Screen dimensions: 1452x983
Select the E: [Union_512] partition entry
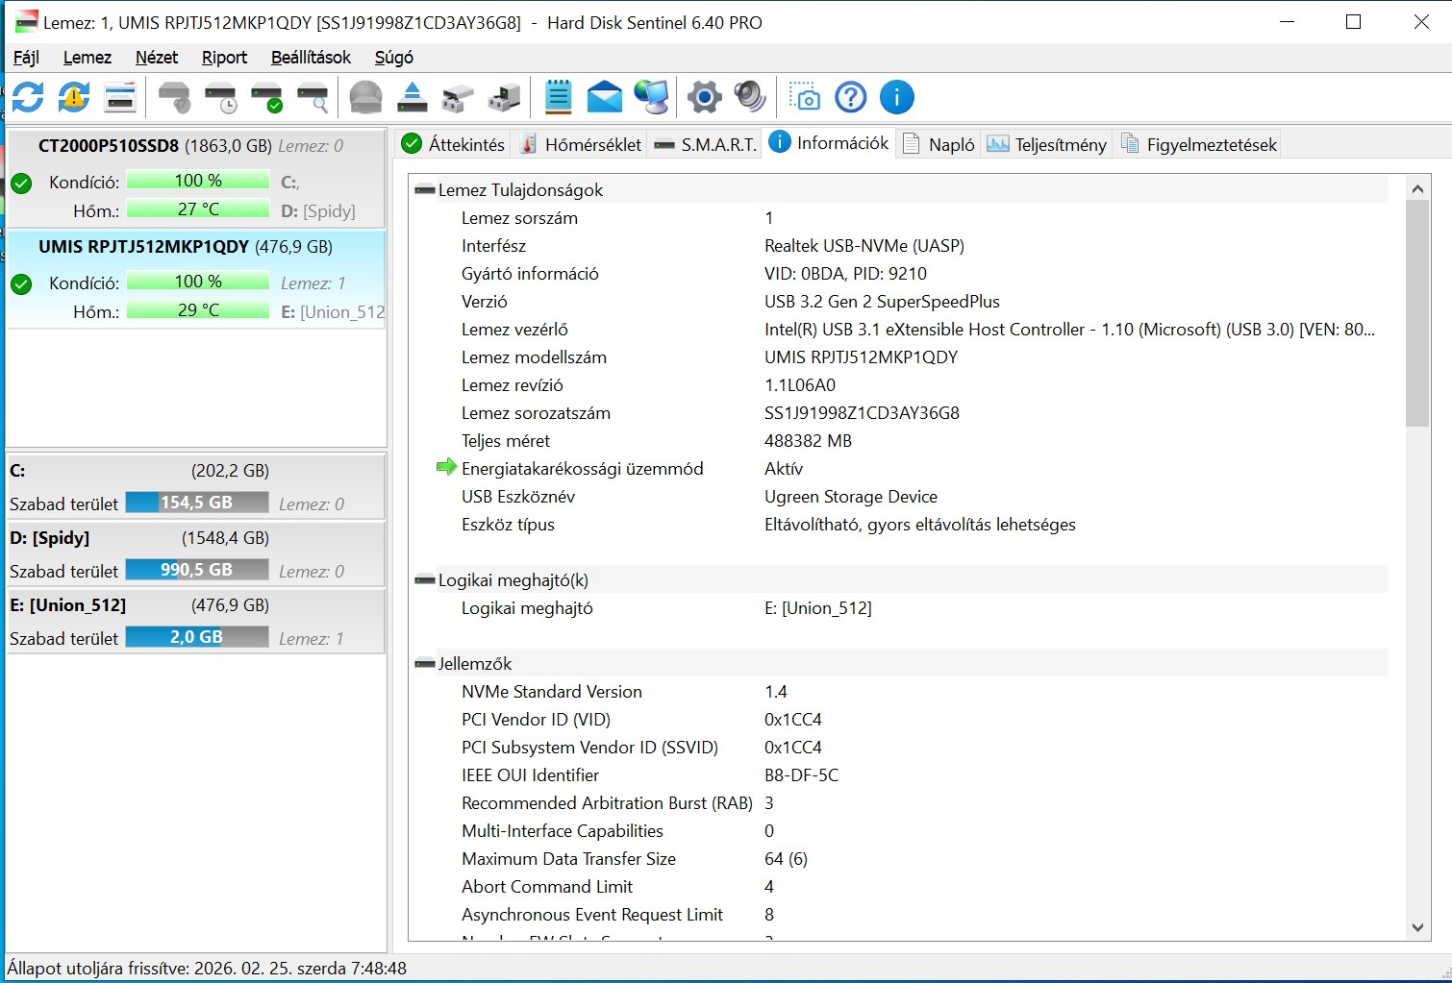click(196, 622)
